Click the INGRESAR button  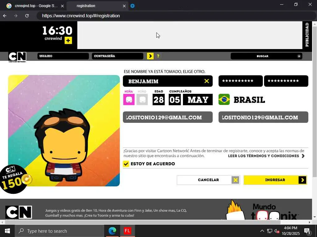coord(275,180)
